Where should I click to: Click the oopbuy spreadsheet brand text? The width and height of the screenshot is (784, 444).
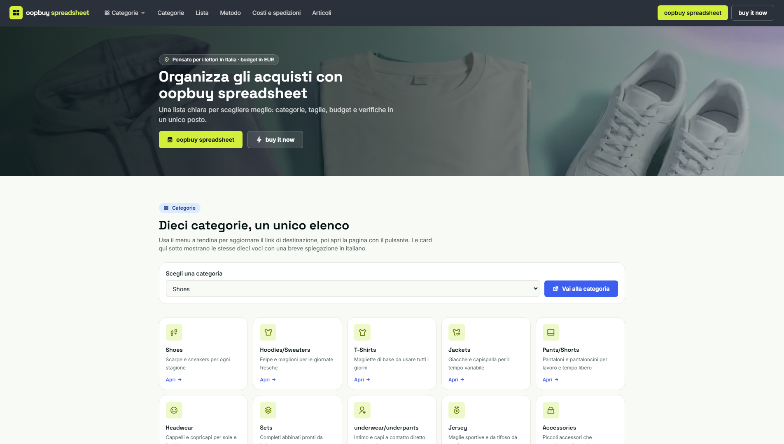[x=58, y=13]
